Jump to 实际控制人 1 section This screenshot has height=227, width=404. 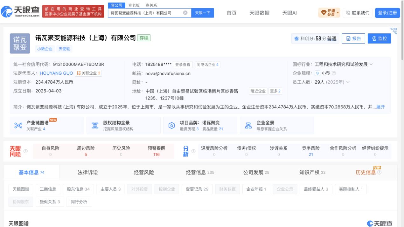coord(351,189)
